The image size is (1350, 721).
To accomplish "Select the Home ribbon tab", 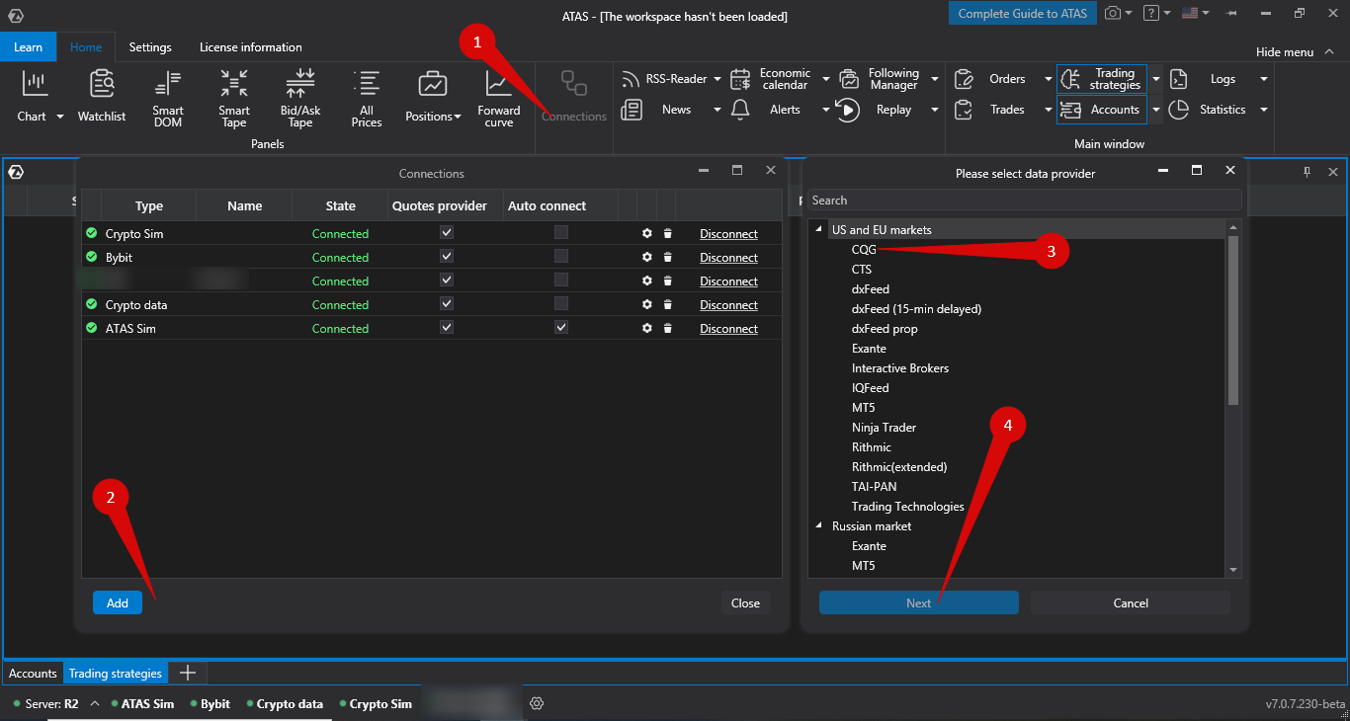I will 86,47.
